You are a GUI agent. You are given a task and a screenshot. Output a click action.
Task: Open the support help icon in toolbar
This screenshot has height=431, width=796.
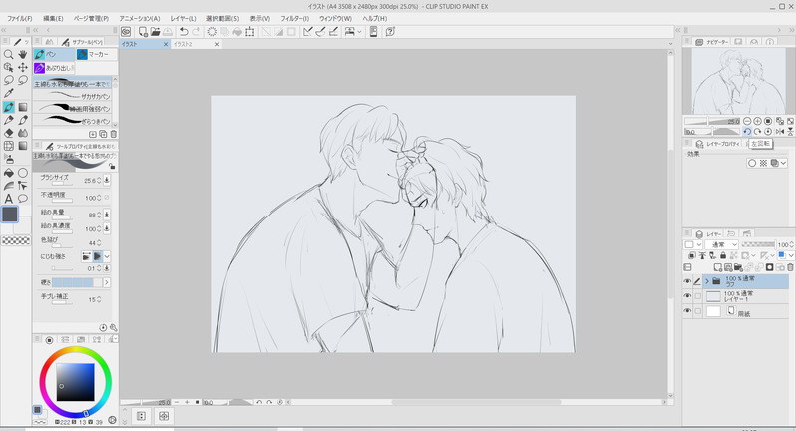(x=390, y=32)
